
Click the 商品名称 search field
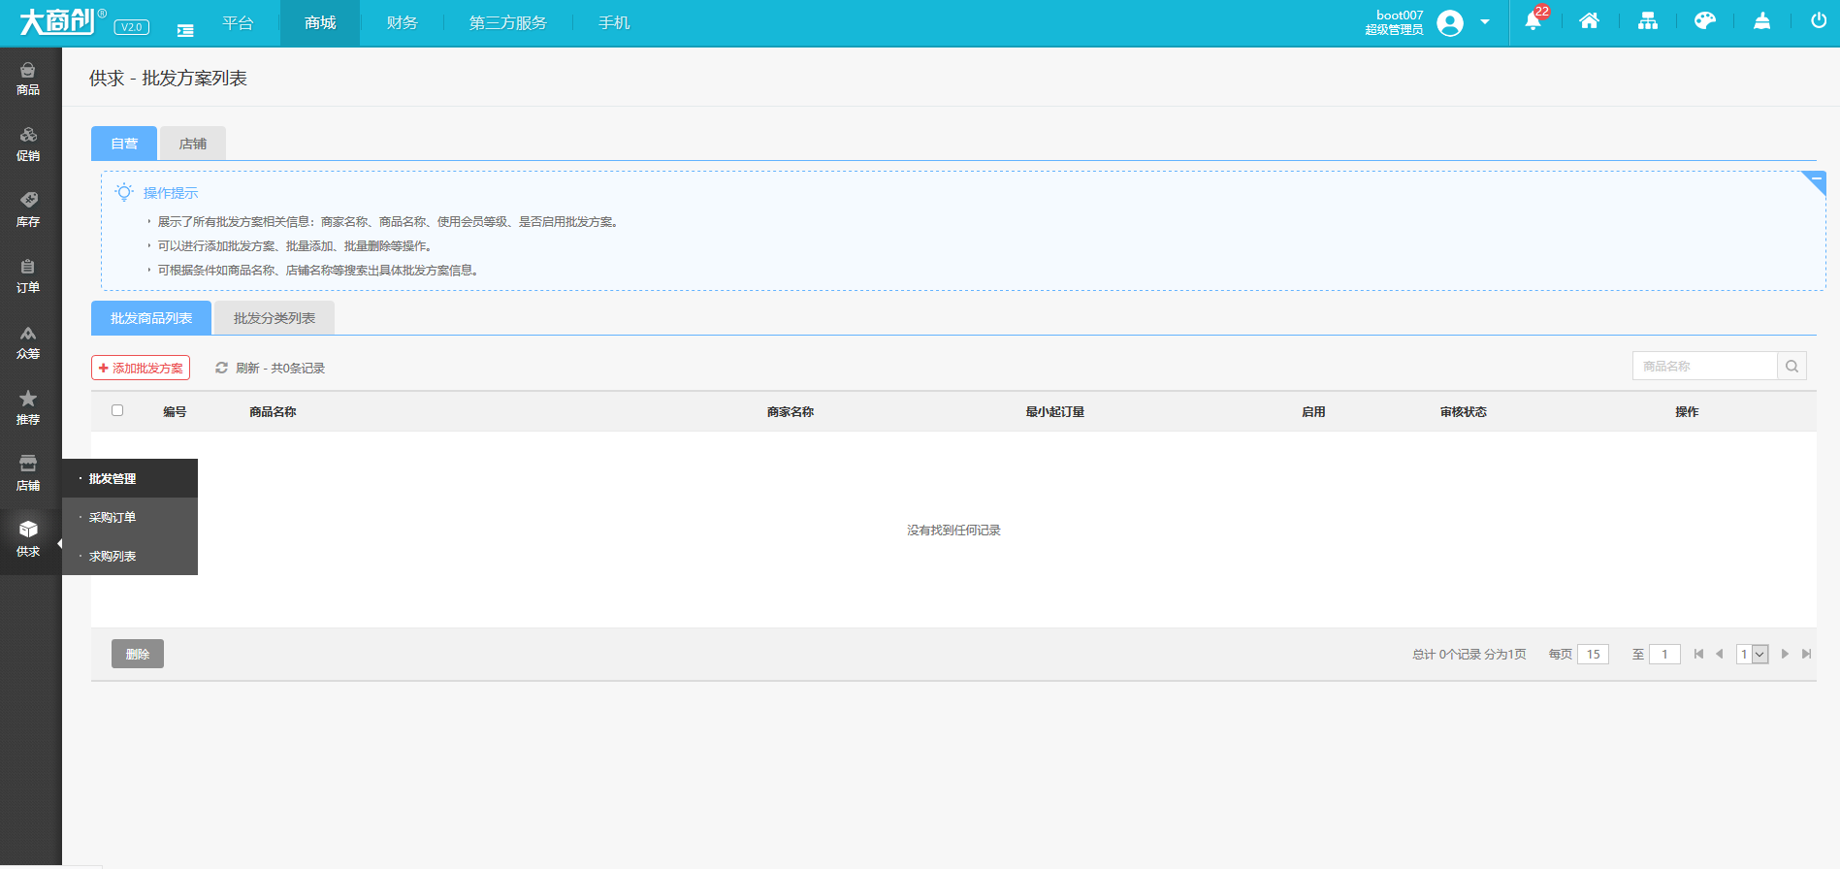point(1704,366)
